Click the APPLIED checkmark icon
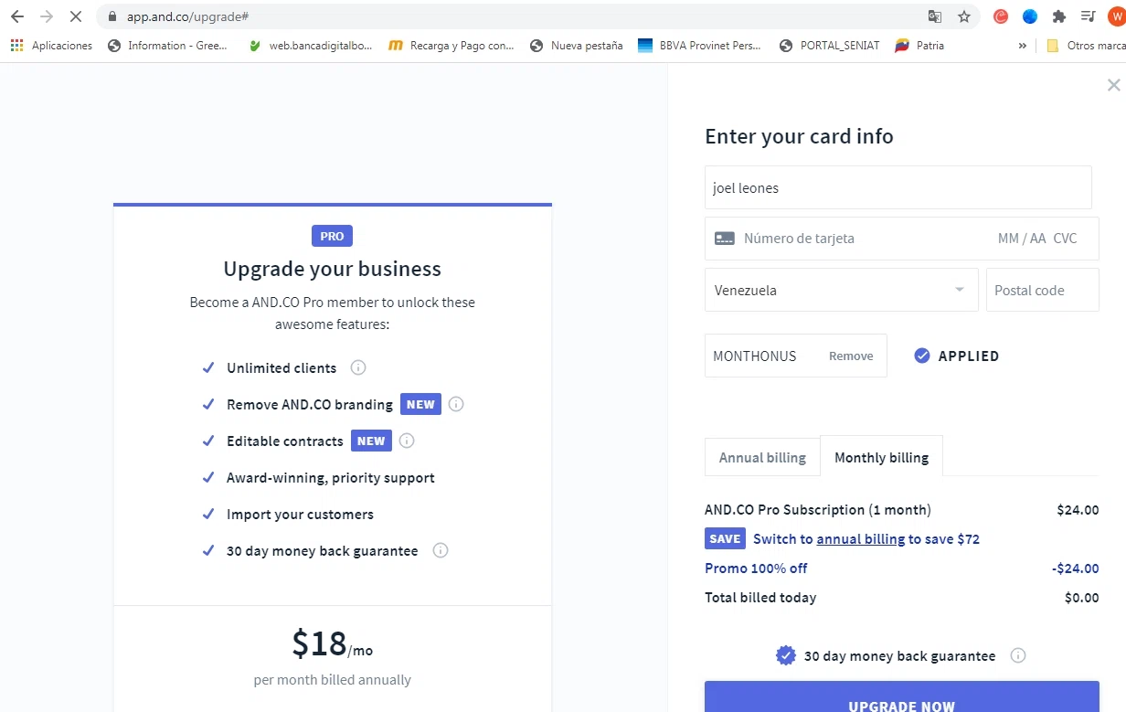Viewport: 1126px width, 712px height. pyautogui.click(x=922, y=356)
